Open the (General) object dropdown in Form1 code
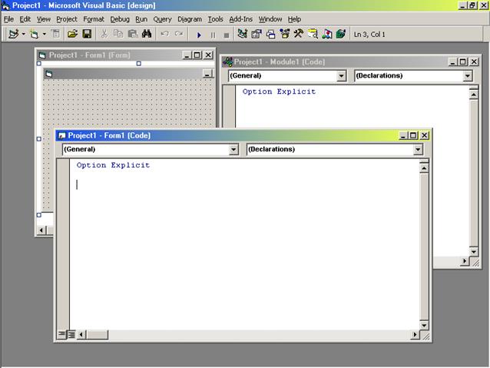The image size is (490, 368). pos(233,150)
